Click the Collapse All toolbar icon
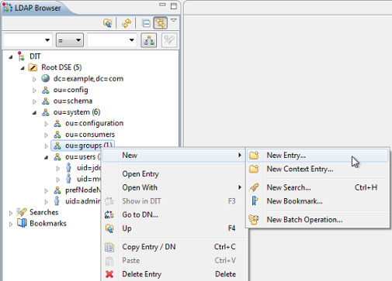The image size is (392, 281). tap(146, 23)
